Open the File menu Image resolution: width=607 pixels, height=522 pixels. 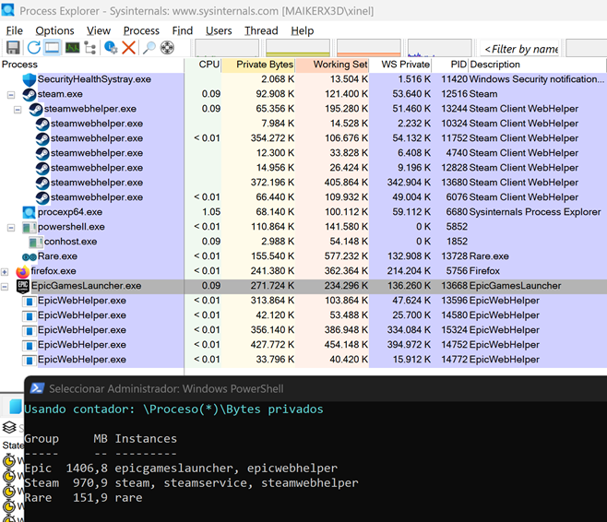15,30
